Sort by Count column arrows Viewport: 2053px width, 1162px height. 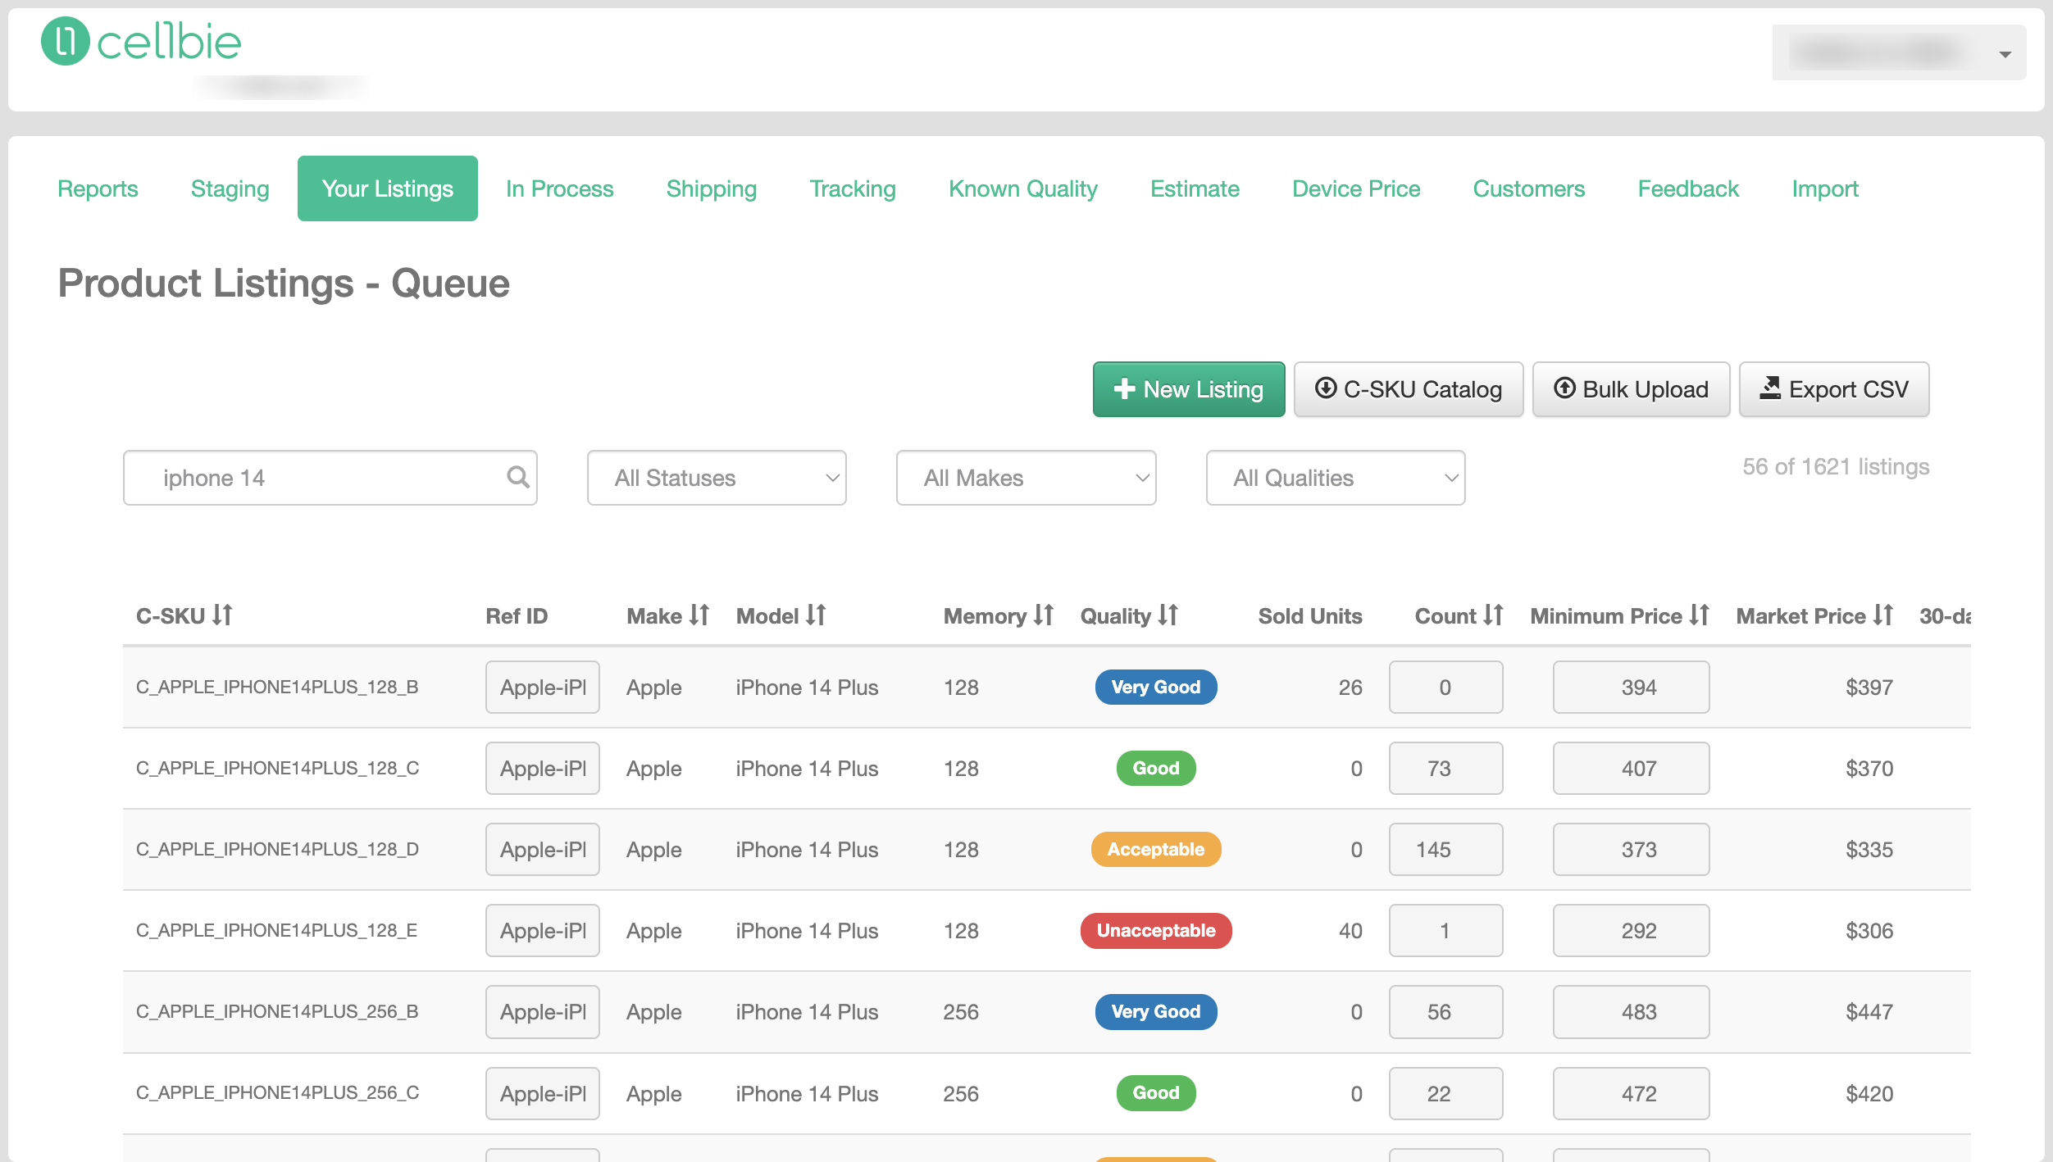pos(1493,615)
